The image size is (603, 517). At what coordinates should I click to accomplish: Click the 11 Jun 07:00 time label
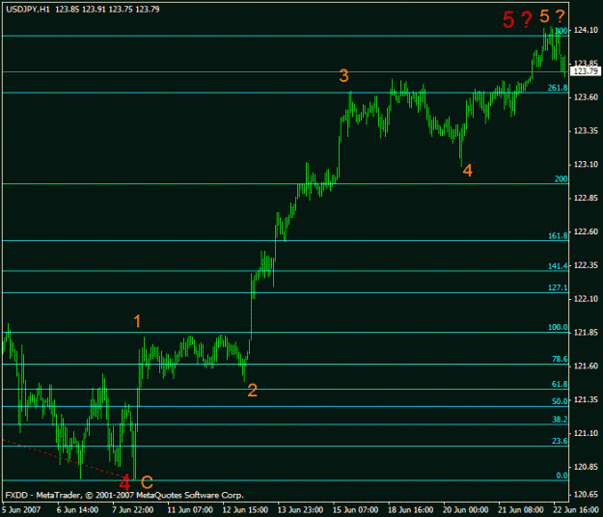(x=190, y=509)
